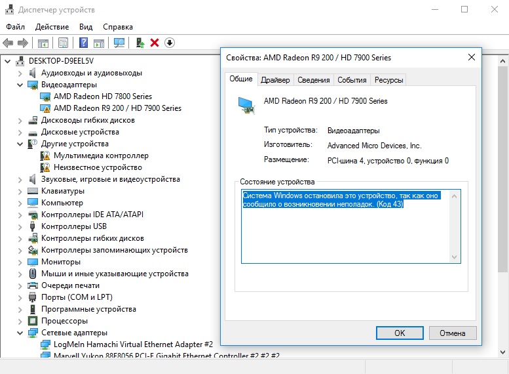The height and width of the screenshot is (374, 509).
Task: Click the Клавиатуры keyboard icon
Action: coord(33,191)
